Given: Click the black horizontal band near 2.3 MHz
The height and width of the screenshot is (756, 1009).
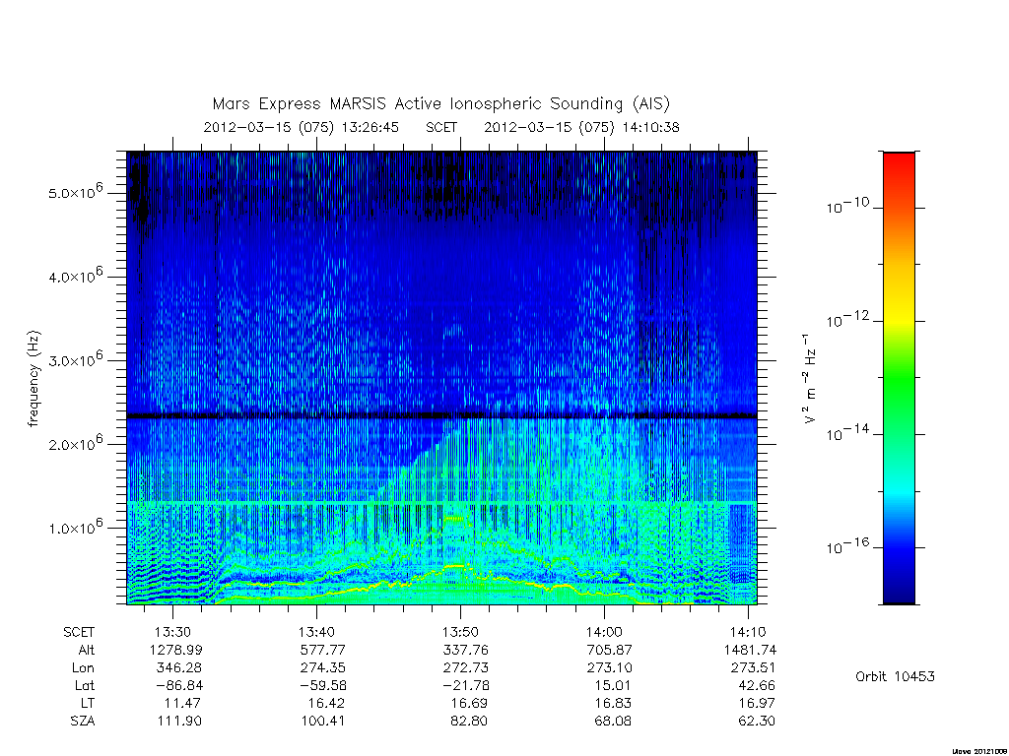Looking at the screenshot, I should 441,416.
